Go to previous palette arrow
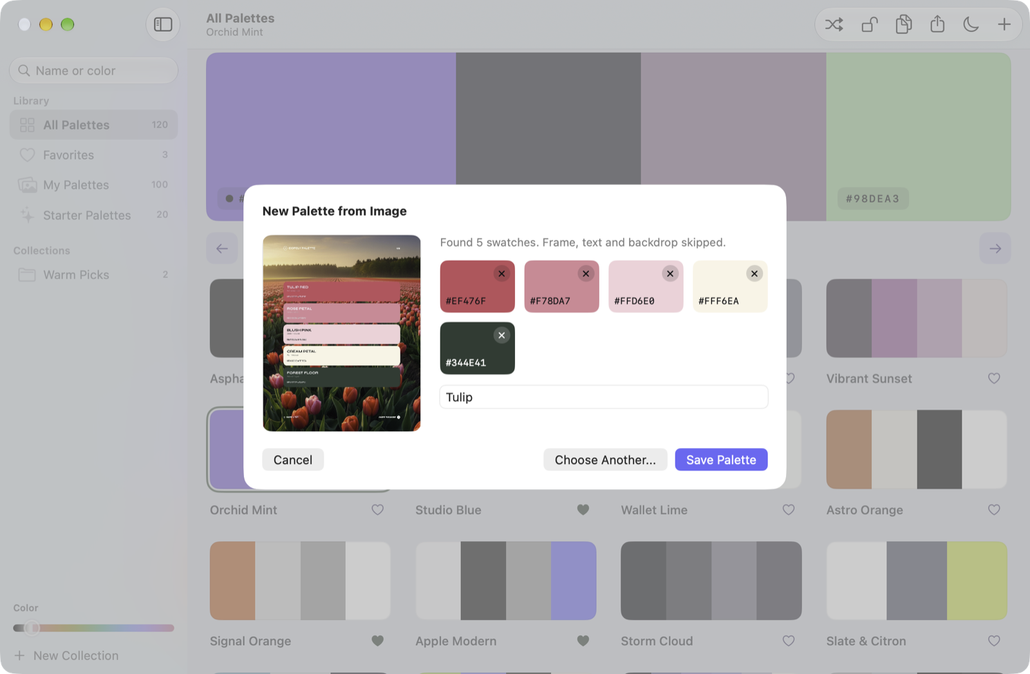Screen dimensions: 1030x674 pyautogui.click(x=222, y=248)
